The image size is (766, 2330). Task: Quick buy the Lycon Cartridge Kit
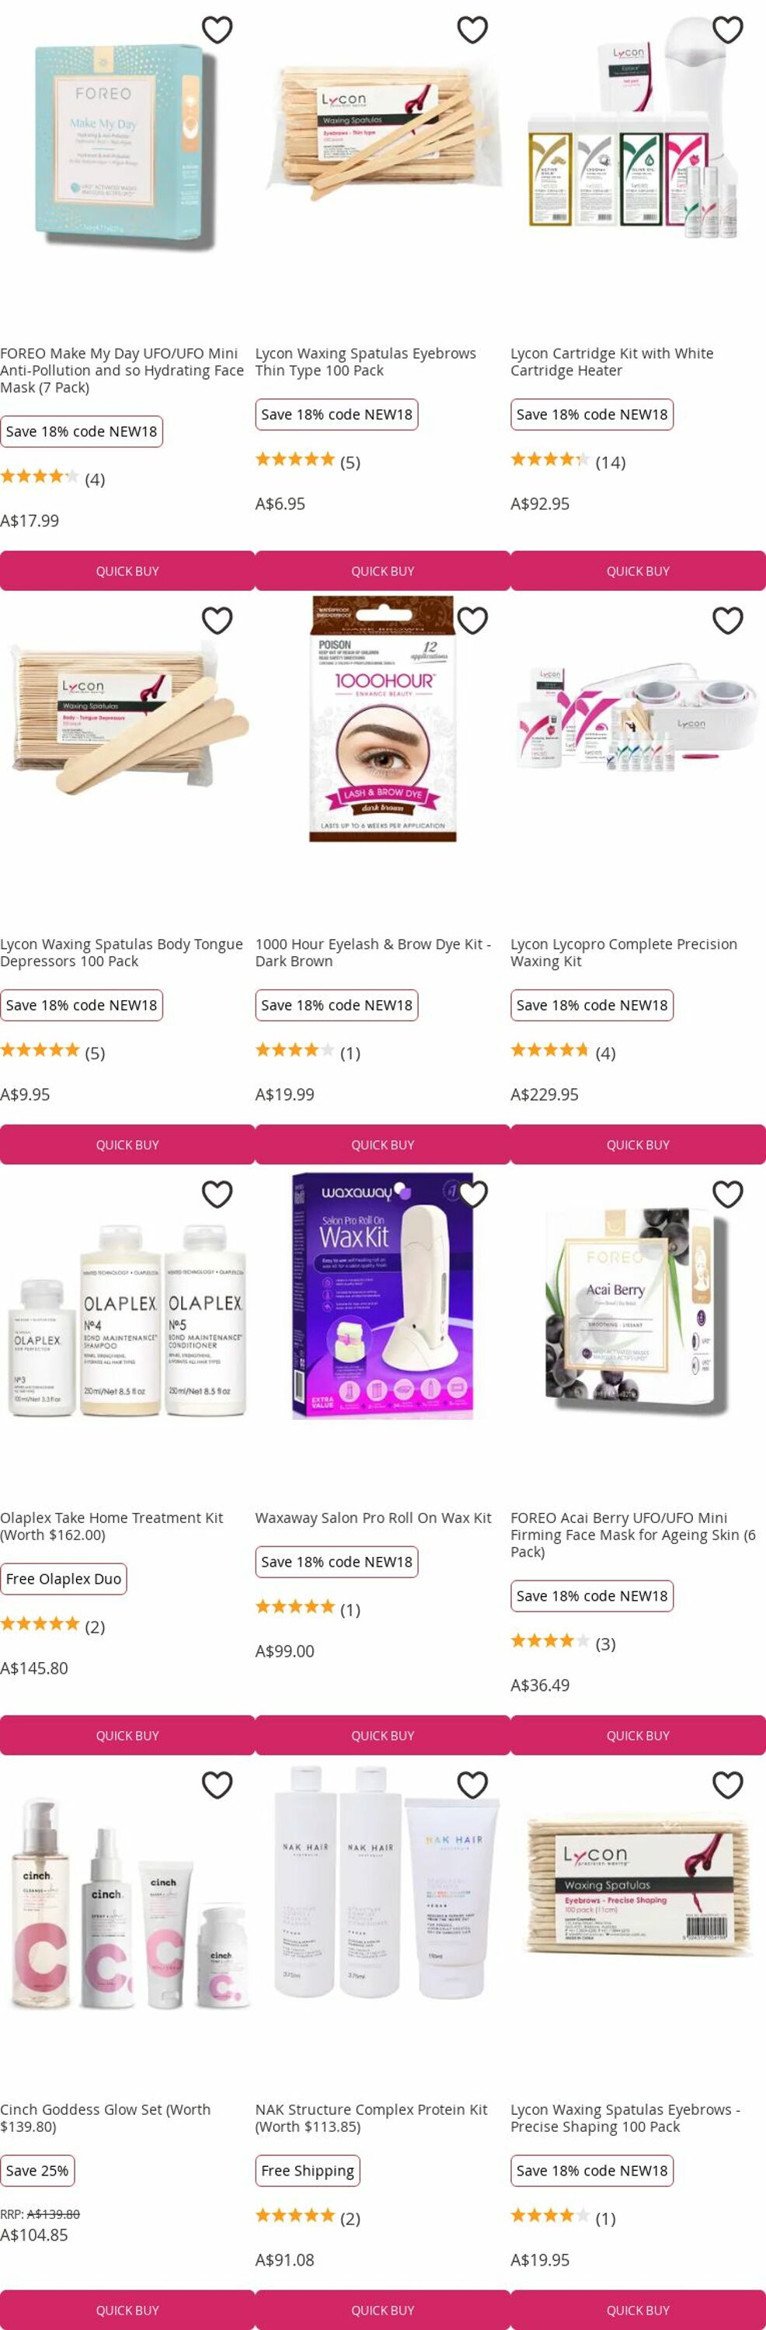click(638, 571)
